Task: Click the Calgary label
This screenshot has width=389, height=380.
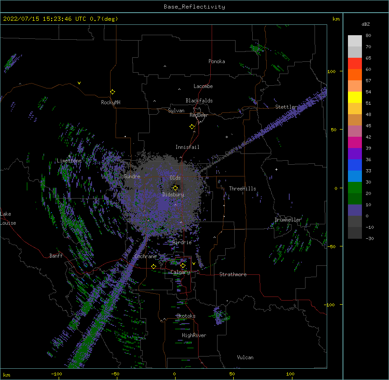Action: 181,272
